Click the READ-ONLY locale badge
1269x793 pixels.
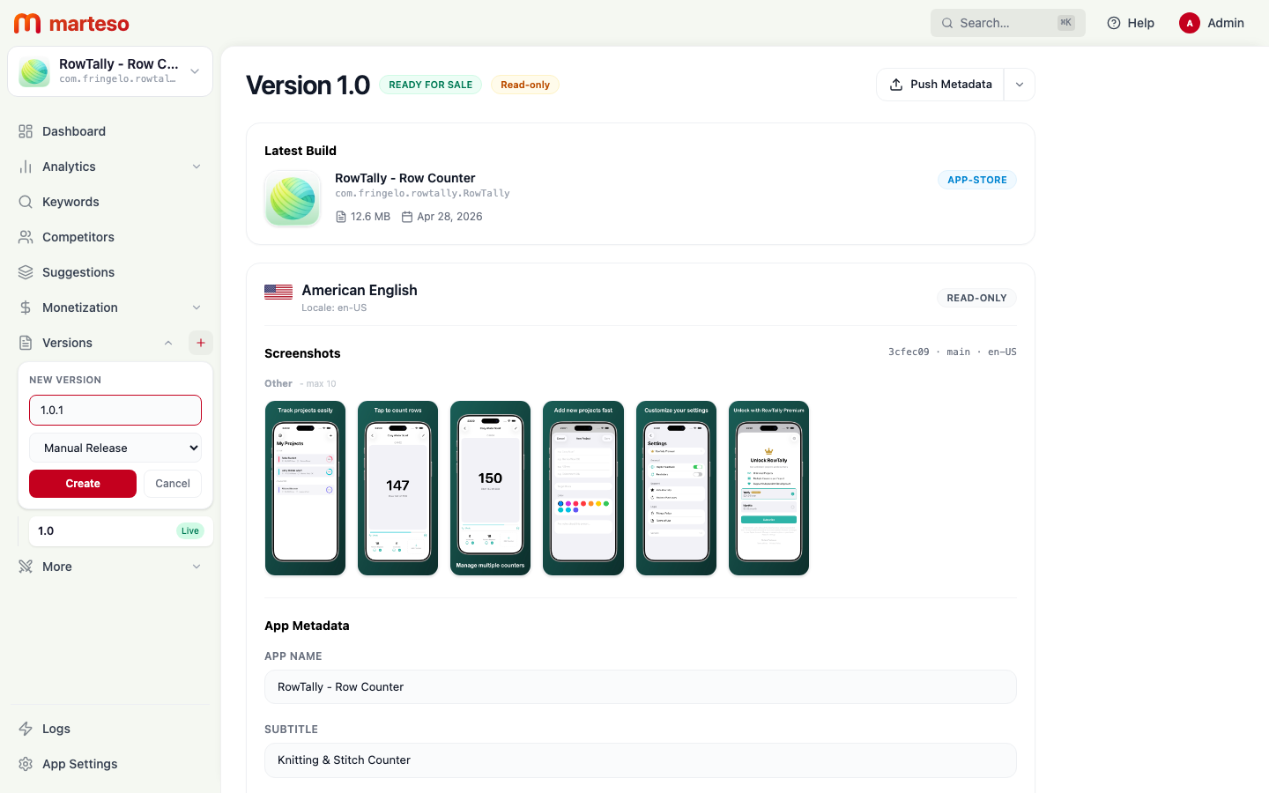point(976,298)
